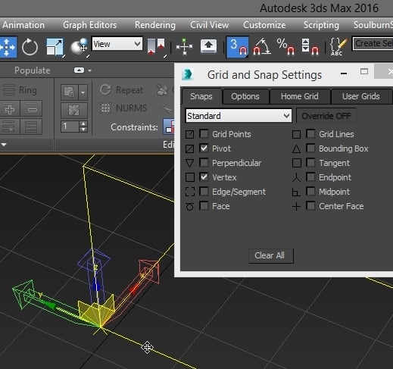Image resolution: width=393 pixels, height=369 pixels.
Task: Click the value field showing 1
Action: 70,126
